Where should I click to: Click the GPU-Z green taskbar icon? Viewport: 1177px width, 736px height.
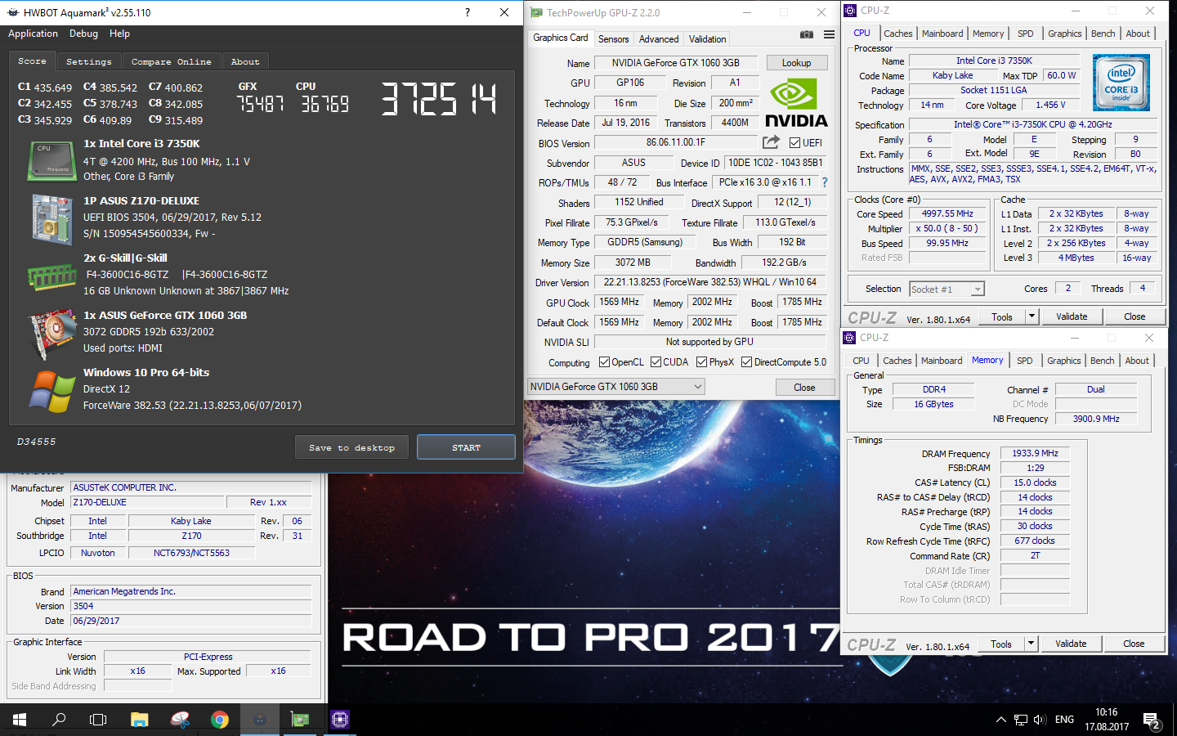[300, 720]
